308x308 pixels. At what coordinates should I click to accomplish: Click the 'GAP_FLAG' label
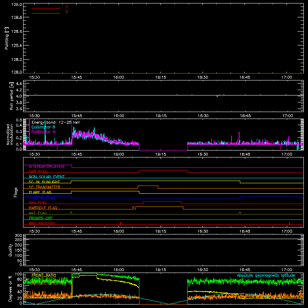[x=38, y=171]
